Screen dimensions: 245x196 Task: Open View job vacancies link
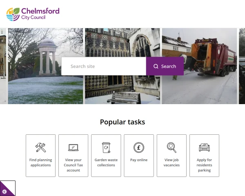171,163
